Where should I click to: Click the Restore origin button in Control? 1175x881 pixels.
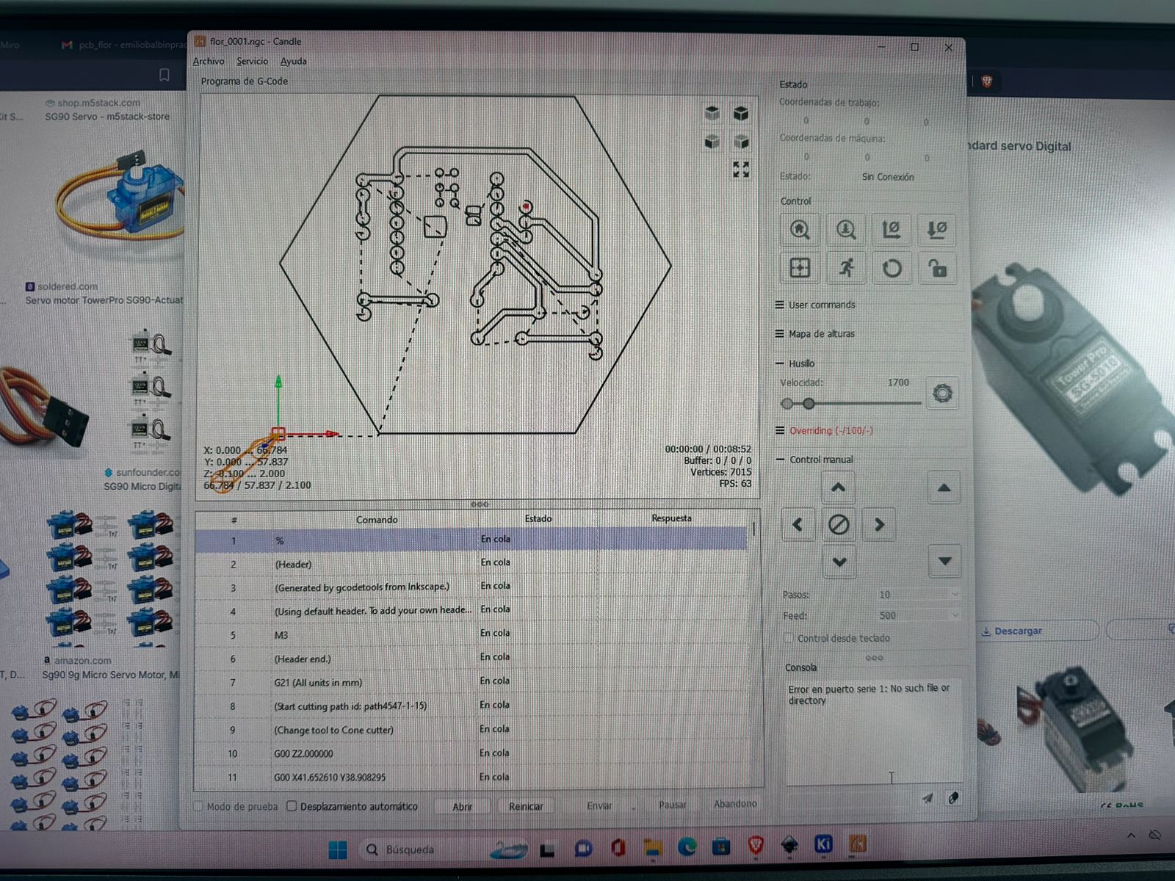pos(800,268)
